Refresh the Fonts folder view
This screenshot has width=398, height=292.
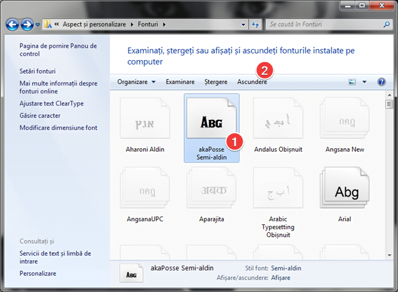coord(255,25)
